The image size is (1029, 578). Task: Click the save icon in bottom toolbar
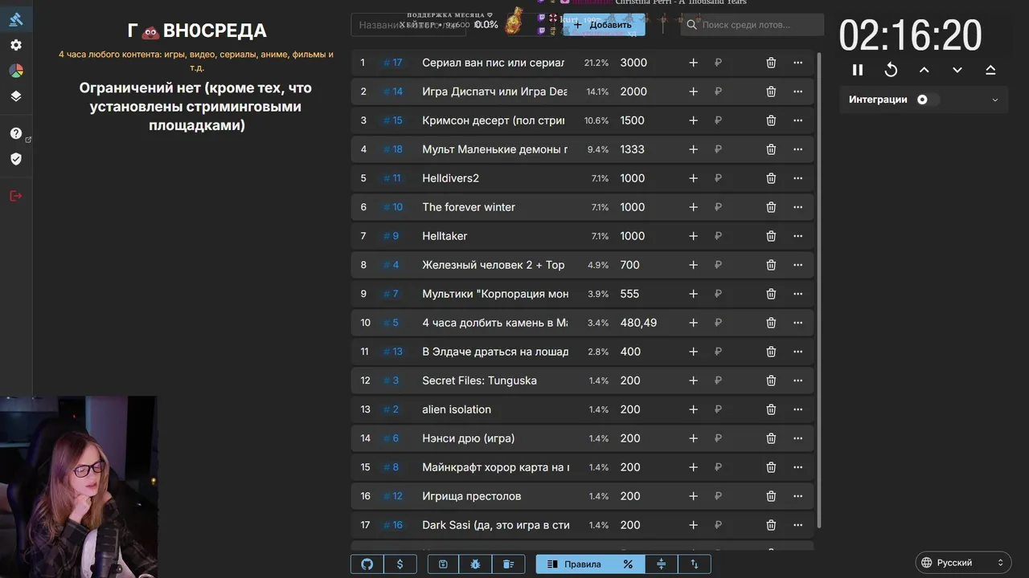tap(443, 564)
